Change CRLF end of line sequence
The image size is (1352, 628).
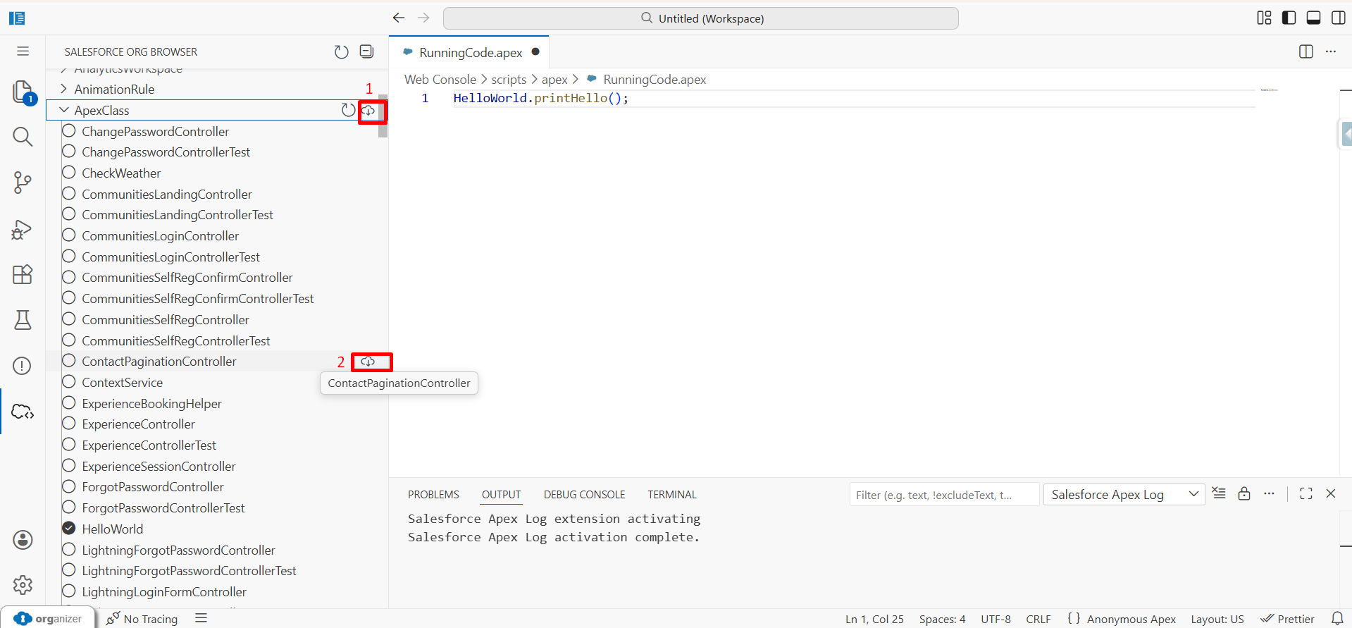[1038, 619]
